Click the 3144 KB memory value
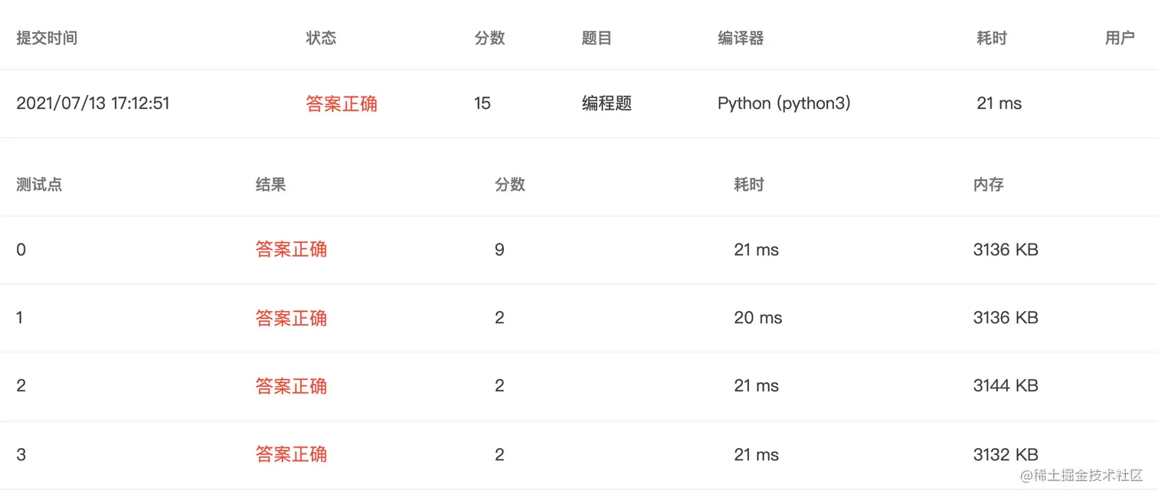 [1006, 386]
